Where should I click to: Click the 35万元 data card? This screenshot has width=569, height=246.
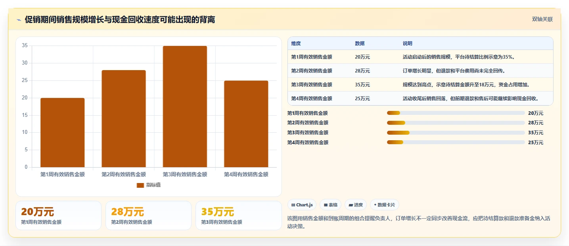click(x=238, y=215)
